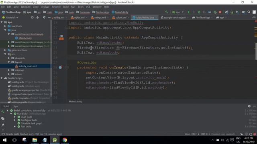Click gutter icon beside class MainActivity
The height and width of the screenshot is (144, 257).
click(61, 38)
